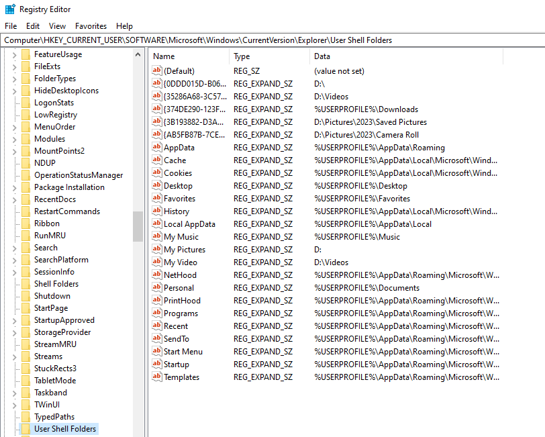Click the Cookies value icon
The image size is (545, 437).
tap(157, 173)
